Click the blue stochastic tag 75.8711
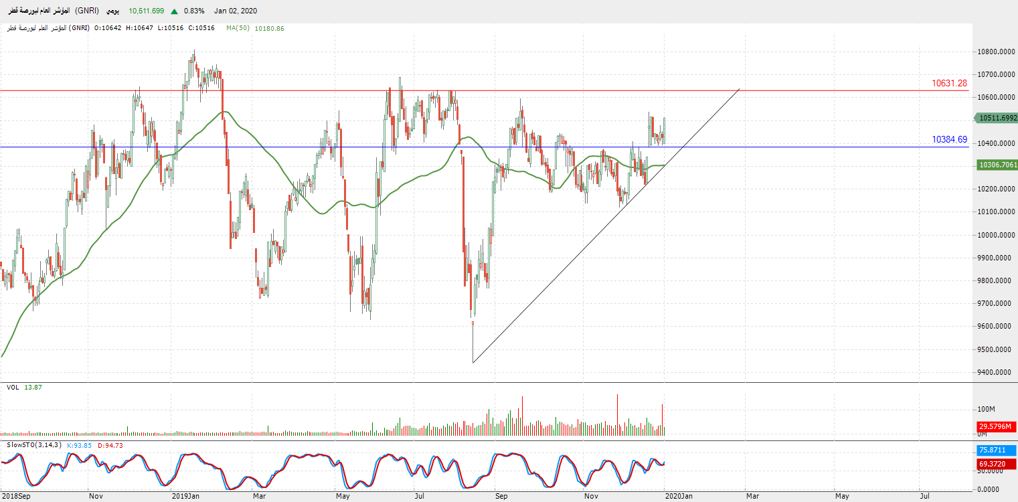This screenshot has width=1018, height=502. point(997,451)
